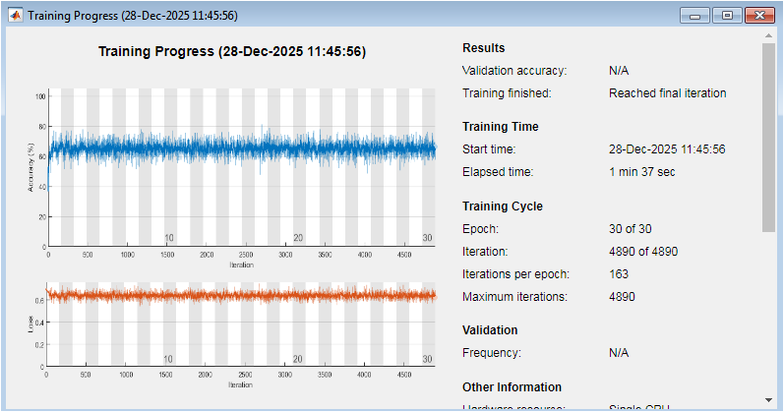
Task: Click the "4890 of 4890" iteration value
Action: click(643, 252)
